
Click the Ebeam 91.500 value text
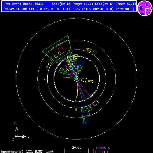pyautogui.click(x=16, y=9)
